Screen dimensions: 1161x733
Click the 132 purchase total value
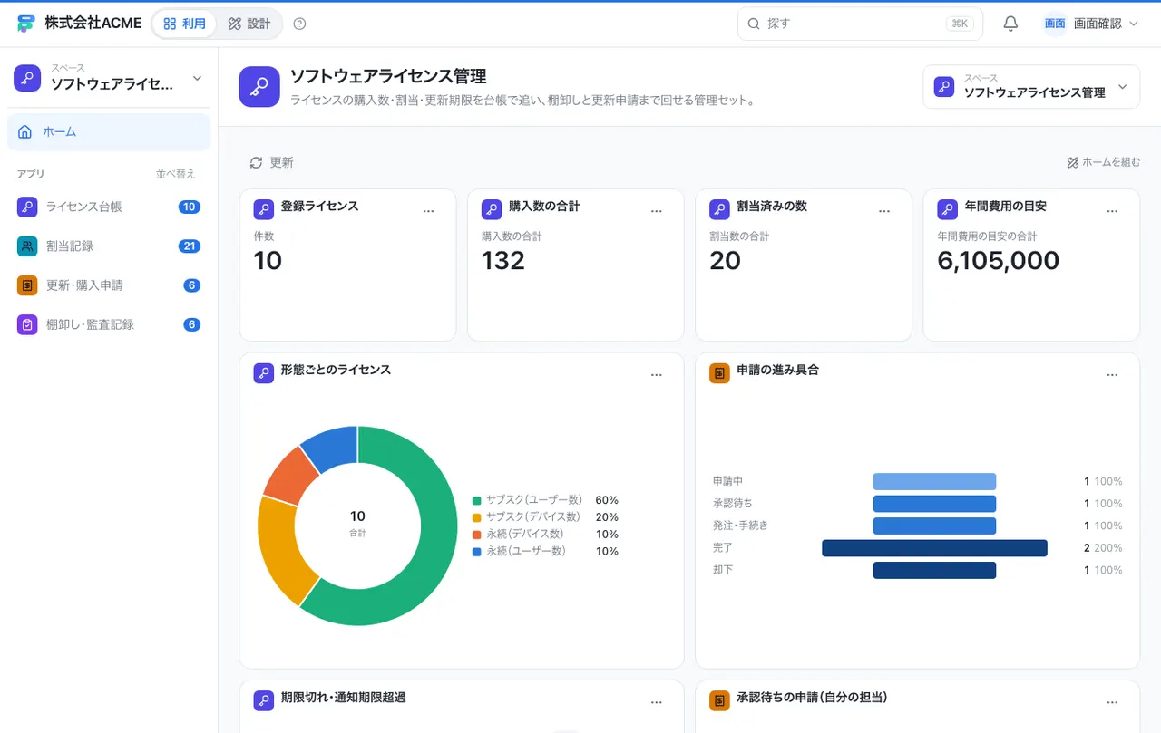click(503, 261)
